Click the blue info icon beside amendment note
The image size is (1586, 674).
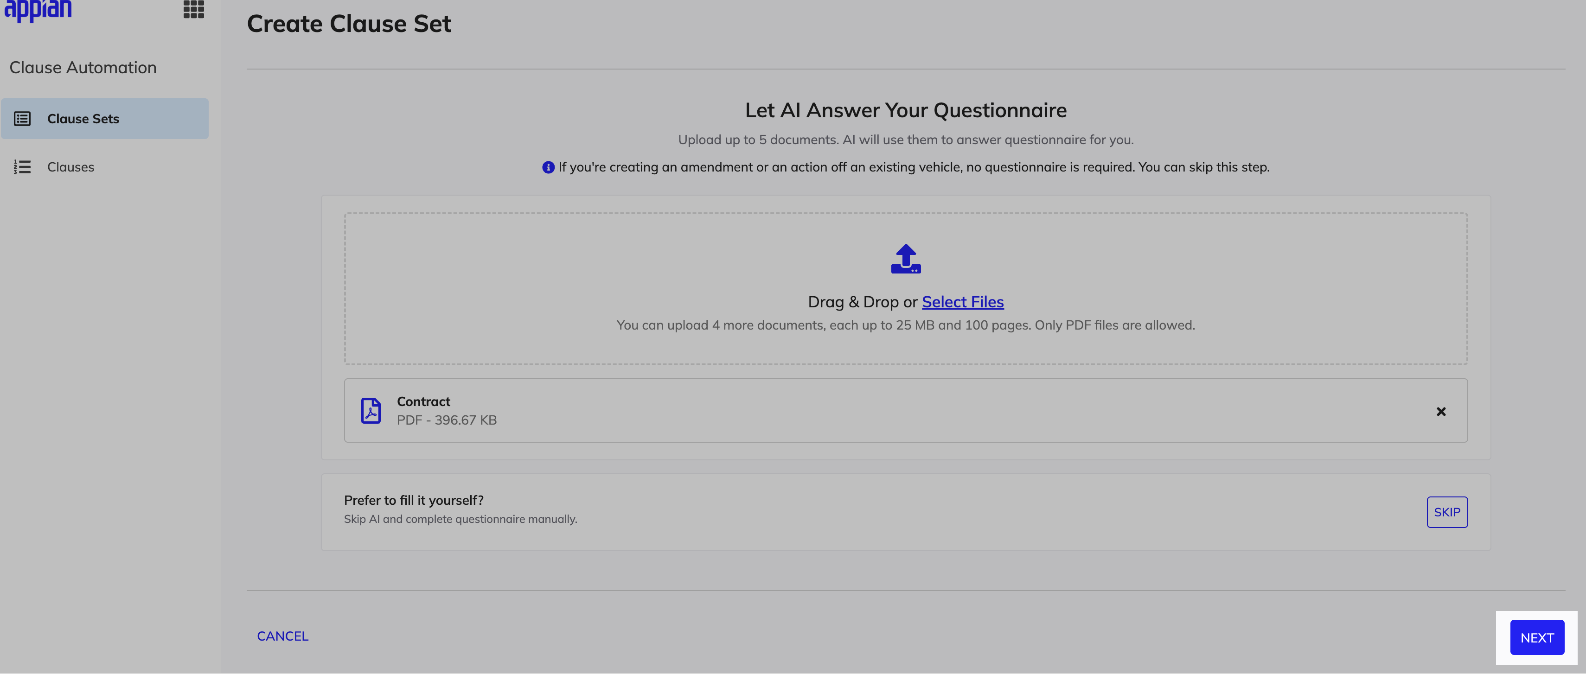548,167
